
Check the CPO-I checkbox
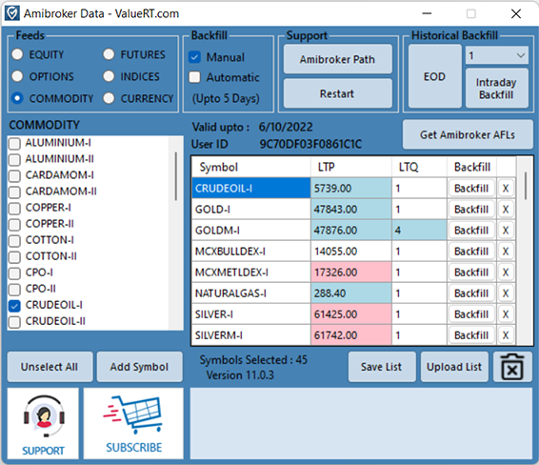click(x=14, y=273)
